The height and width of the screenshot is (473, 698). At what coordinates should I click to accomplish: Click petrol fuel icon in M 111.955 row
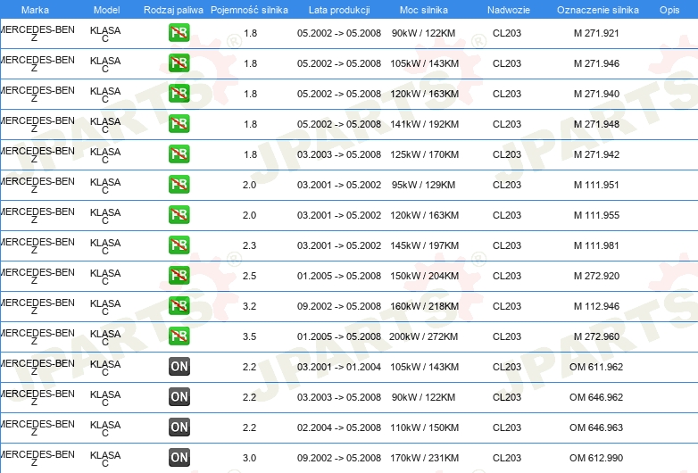pos(179,214)
